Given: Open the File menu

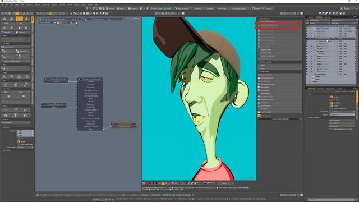Looking at the screenshot, I should coord(3,4).
